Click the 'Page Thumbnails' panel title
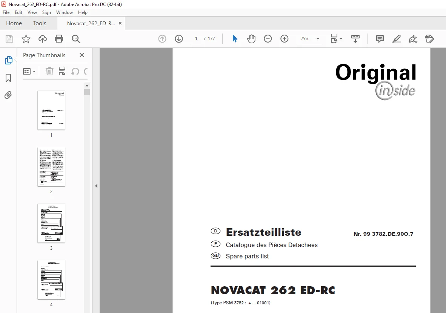This screenshot has height=313, width=446. [44, 55]
